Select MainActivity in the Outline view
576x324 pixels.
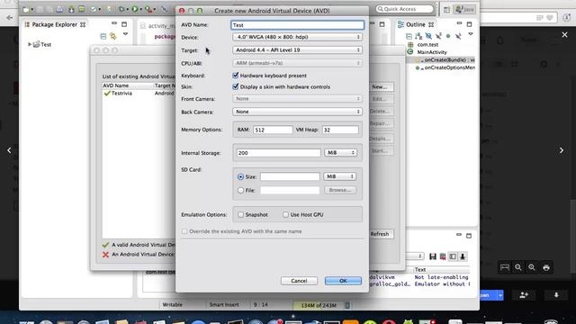point(432,52)
